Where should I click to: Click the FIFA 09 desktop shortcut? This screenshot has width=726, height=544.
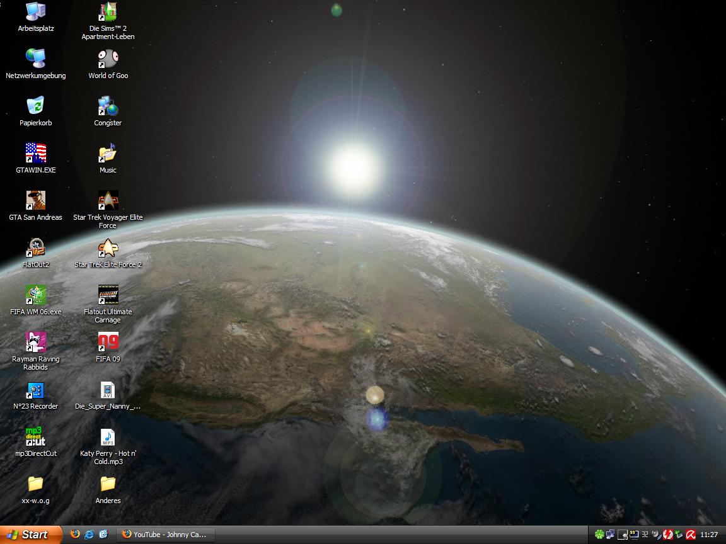pyautogui.click(x=108, y=343)
